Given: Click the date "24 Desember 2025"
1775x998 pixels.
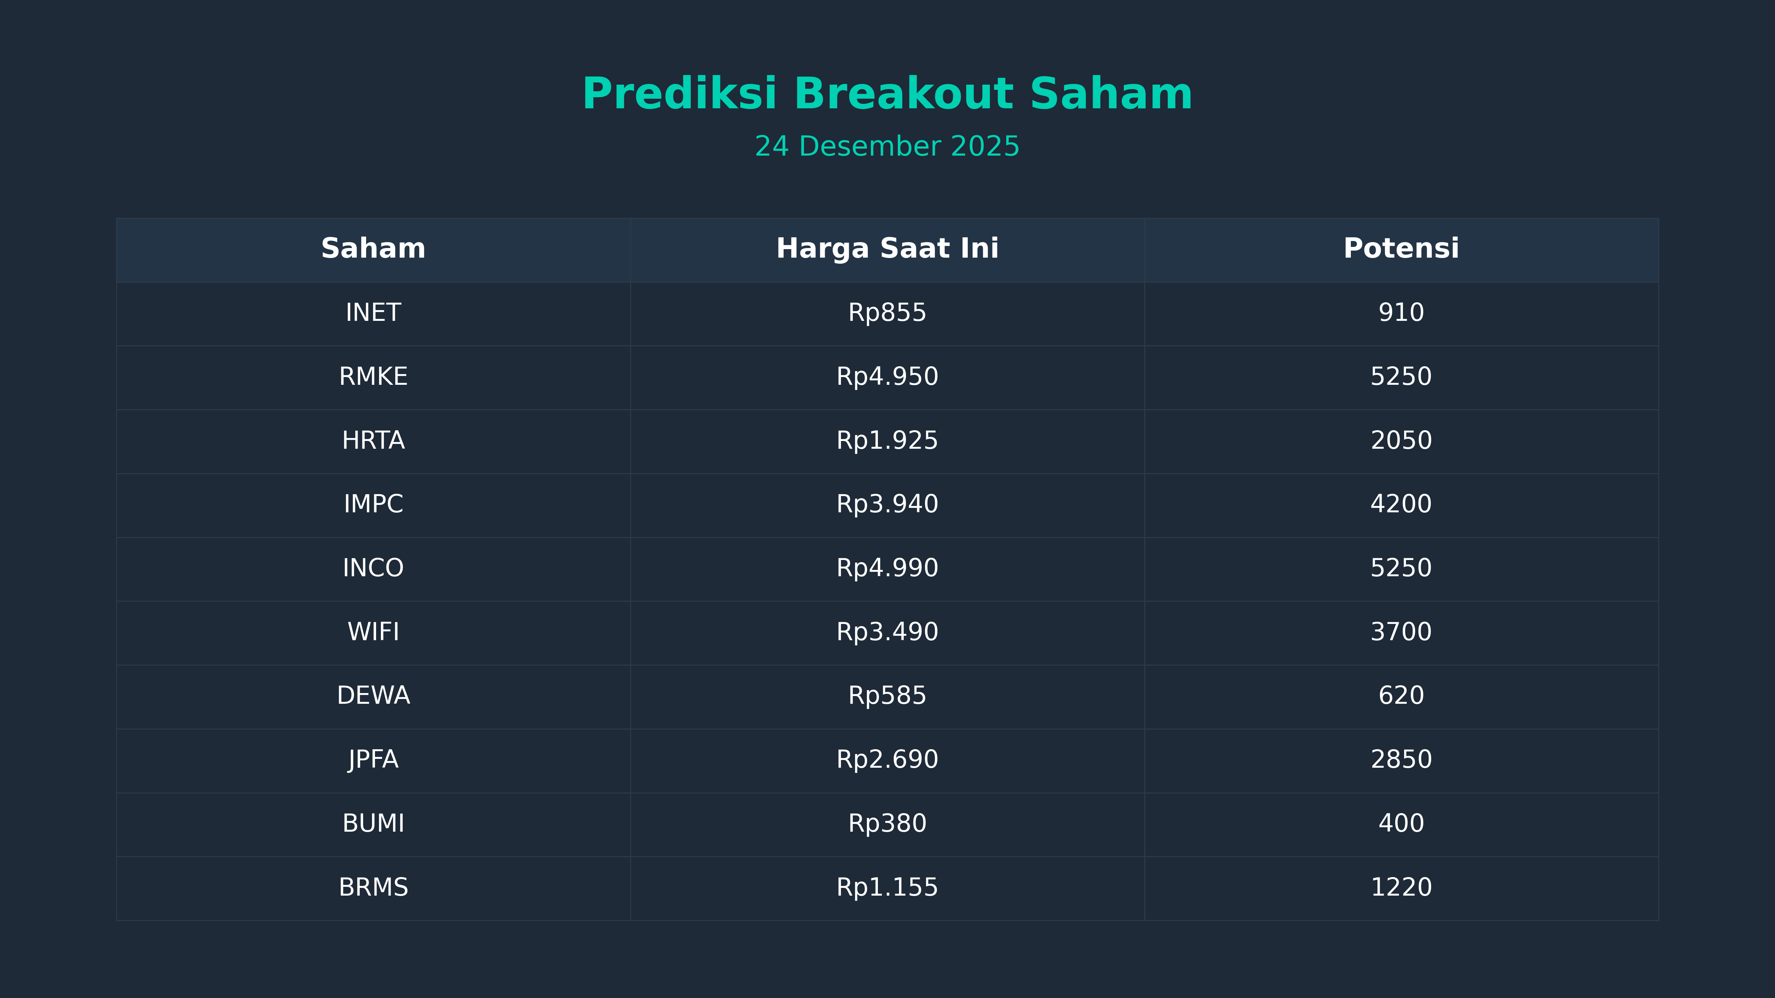Looking at the screenshot, I should point(887,147).
